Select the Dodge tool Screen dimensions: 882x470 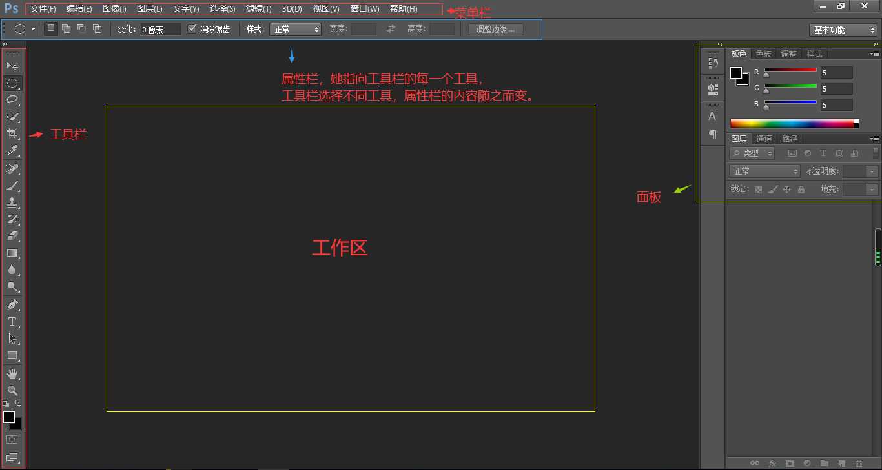tap(12, 286)
